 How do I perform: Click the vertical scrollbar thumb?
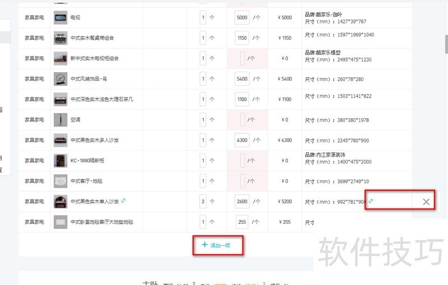click(x=446, y=44)
